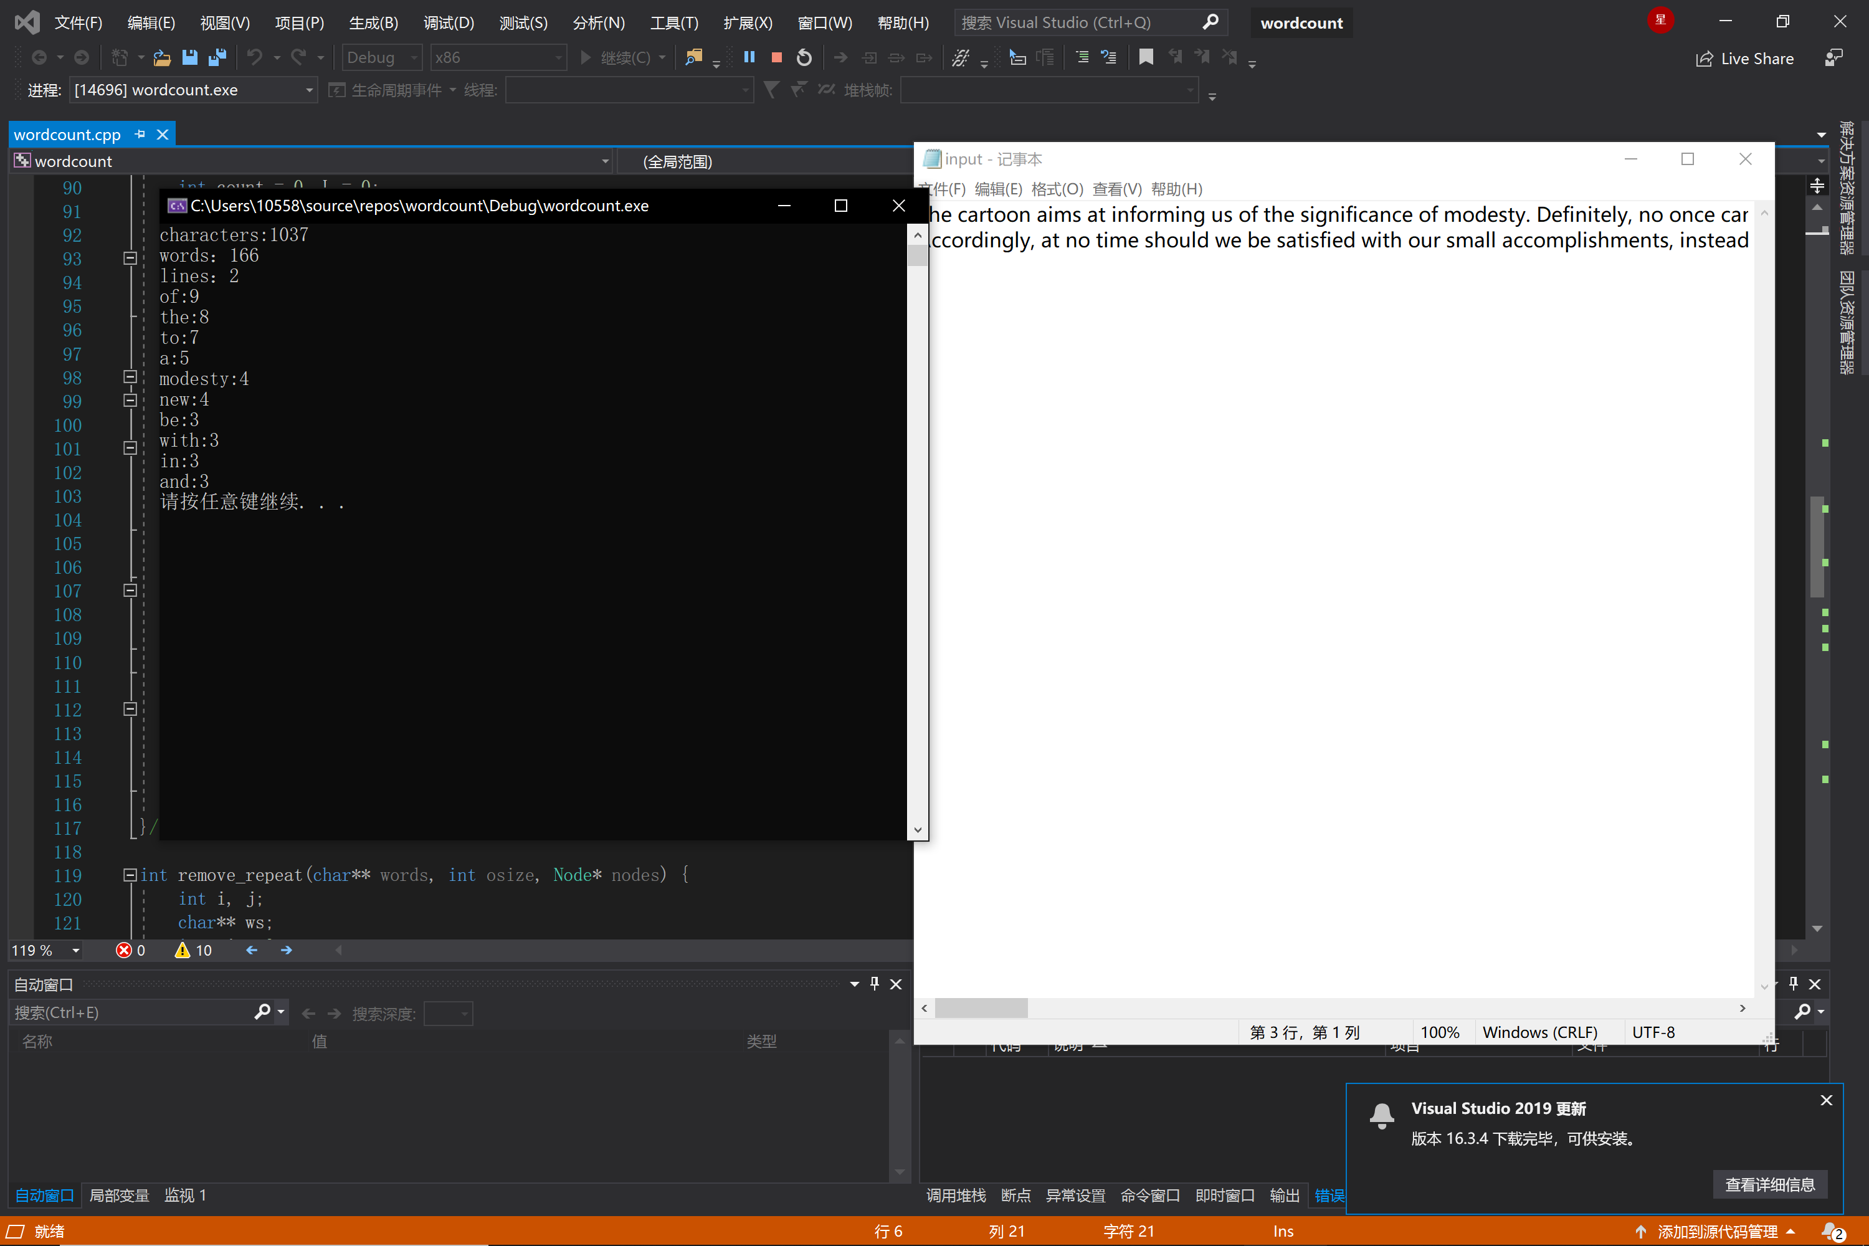Open the process dropdown showing wordcount.exe
This screenshot has height=1246, width=1869.
point(309,90)
